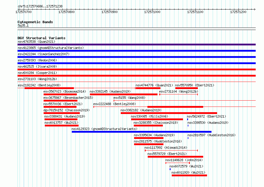Select nsv600284 (Cooper2011) variant label
The image size is (264, 187).
coord(37,73)
